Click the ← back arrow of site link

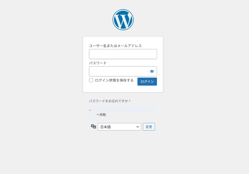click(90, 110)
